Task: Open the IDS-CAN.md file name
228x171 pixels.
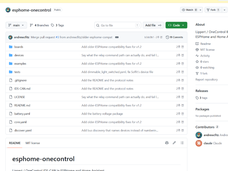Action: [x=22, y=89]
